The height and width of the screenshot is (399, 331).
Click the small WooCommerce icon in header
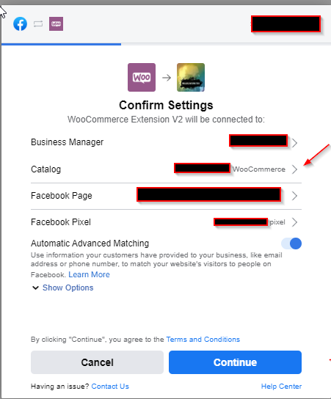coord(56,24)
